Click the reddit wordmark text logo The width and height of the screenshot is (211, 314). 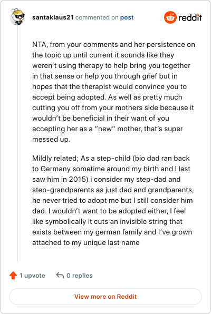[190, 17]
